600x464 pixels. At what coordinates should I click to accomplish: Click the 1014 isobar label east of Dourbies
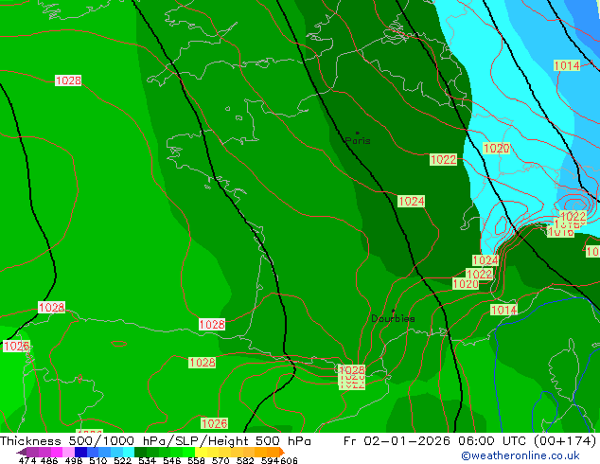click(x=504, y=310)
